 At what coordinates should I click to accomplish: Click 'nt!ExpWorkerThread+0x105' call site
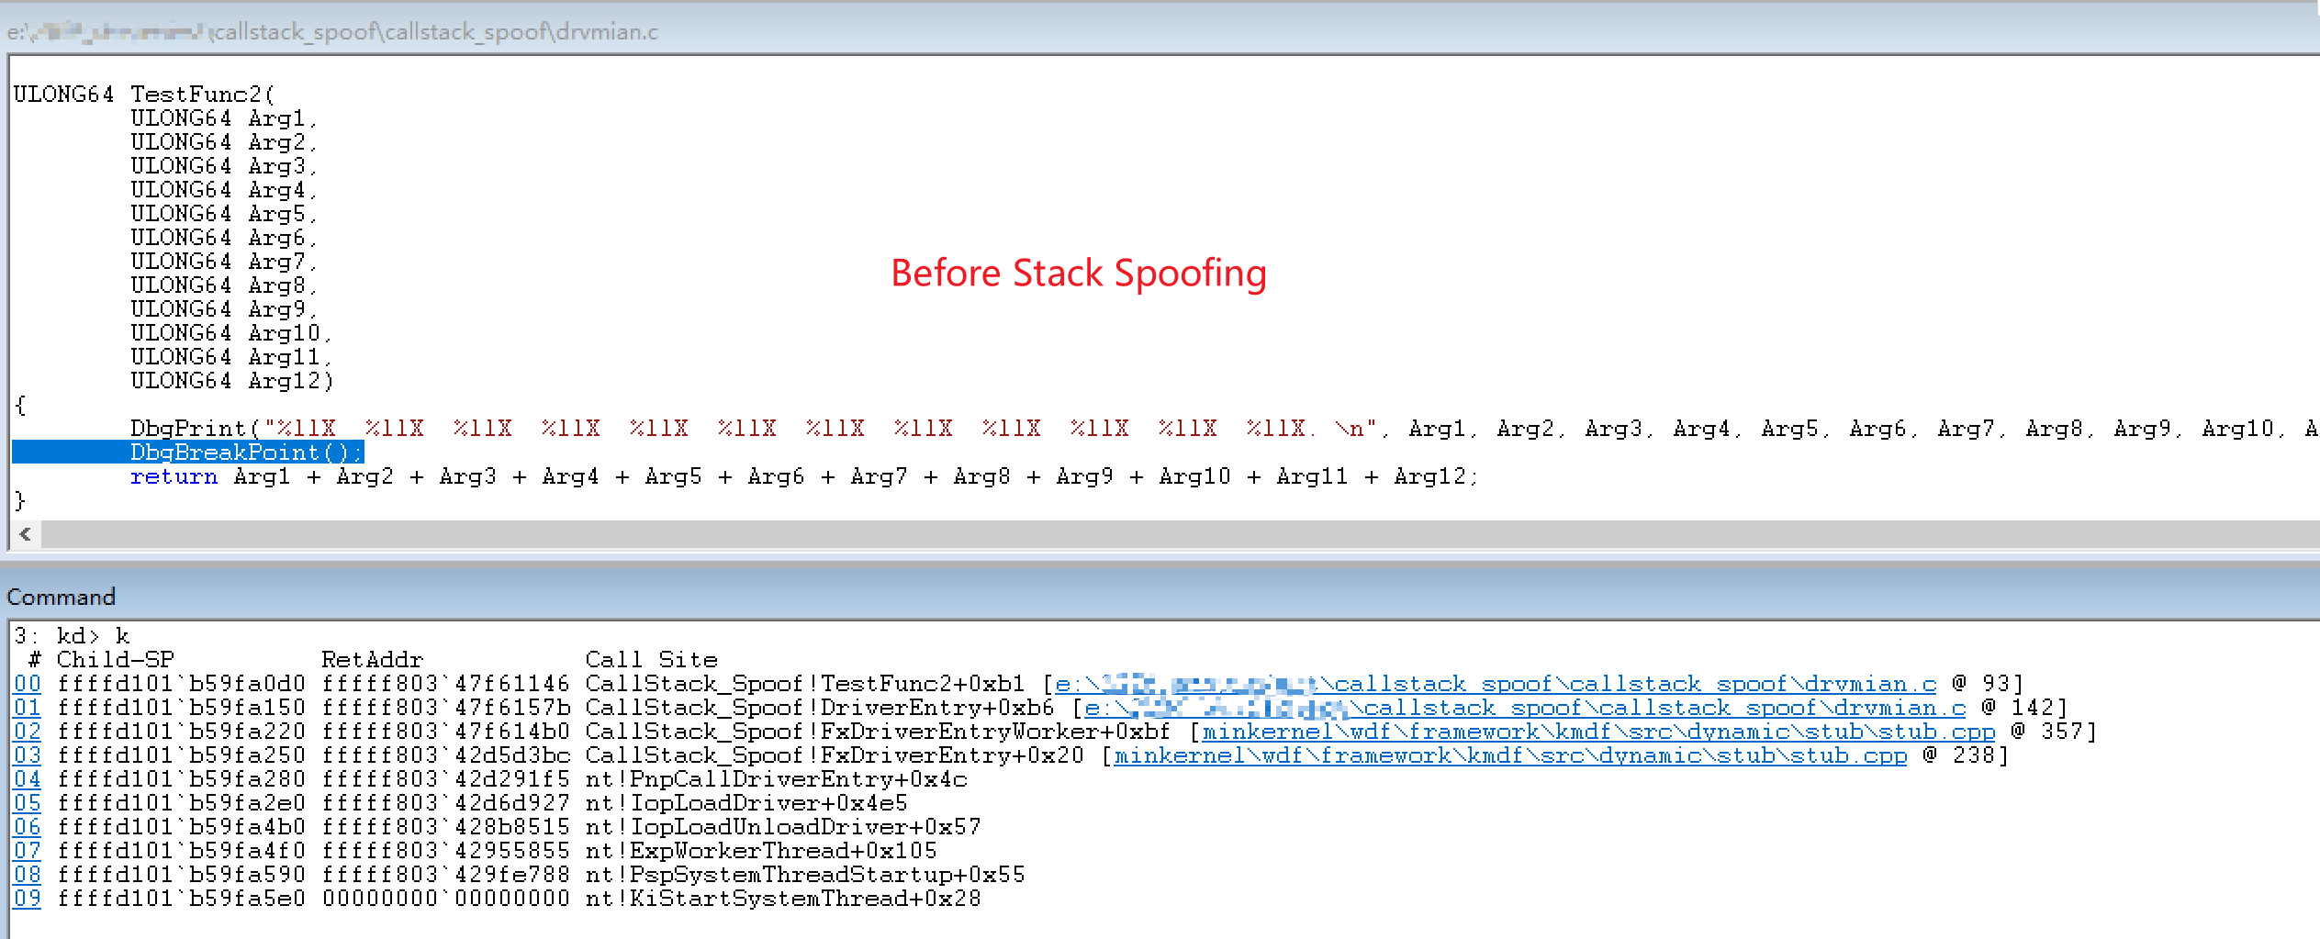761,851
